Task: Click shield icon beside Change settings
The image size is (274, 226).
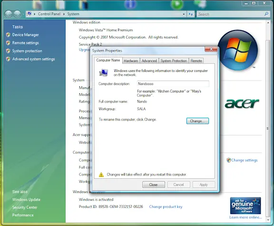Action: pyautogui.click(x=228, y=160)
